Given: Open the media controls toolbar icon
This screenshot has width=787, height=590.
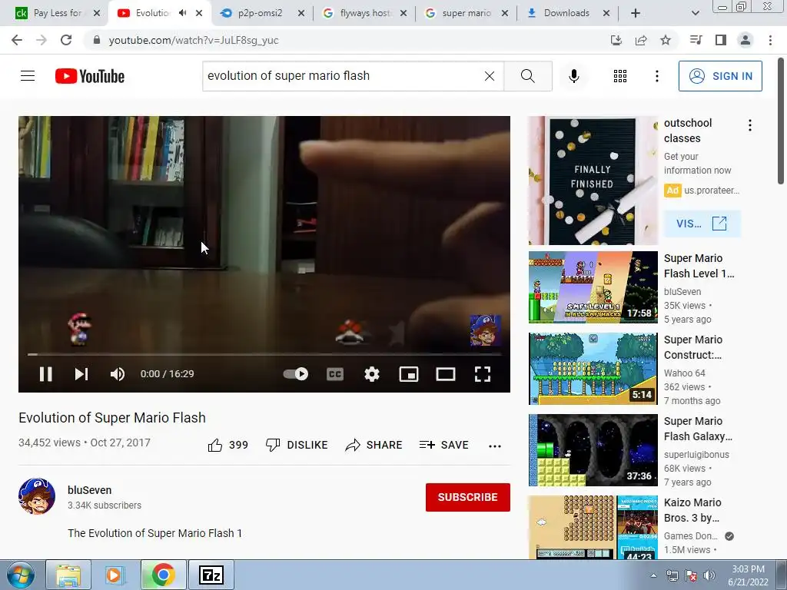Looking at the screenshot, I should pyautogui.click(x=696, y=40).
